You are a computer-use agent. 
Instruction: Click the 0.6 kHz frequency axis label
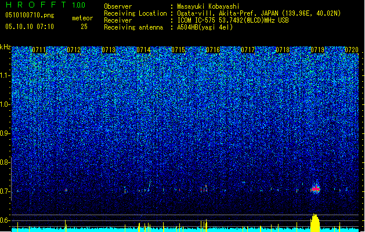(x=5, y=220)
